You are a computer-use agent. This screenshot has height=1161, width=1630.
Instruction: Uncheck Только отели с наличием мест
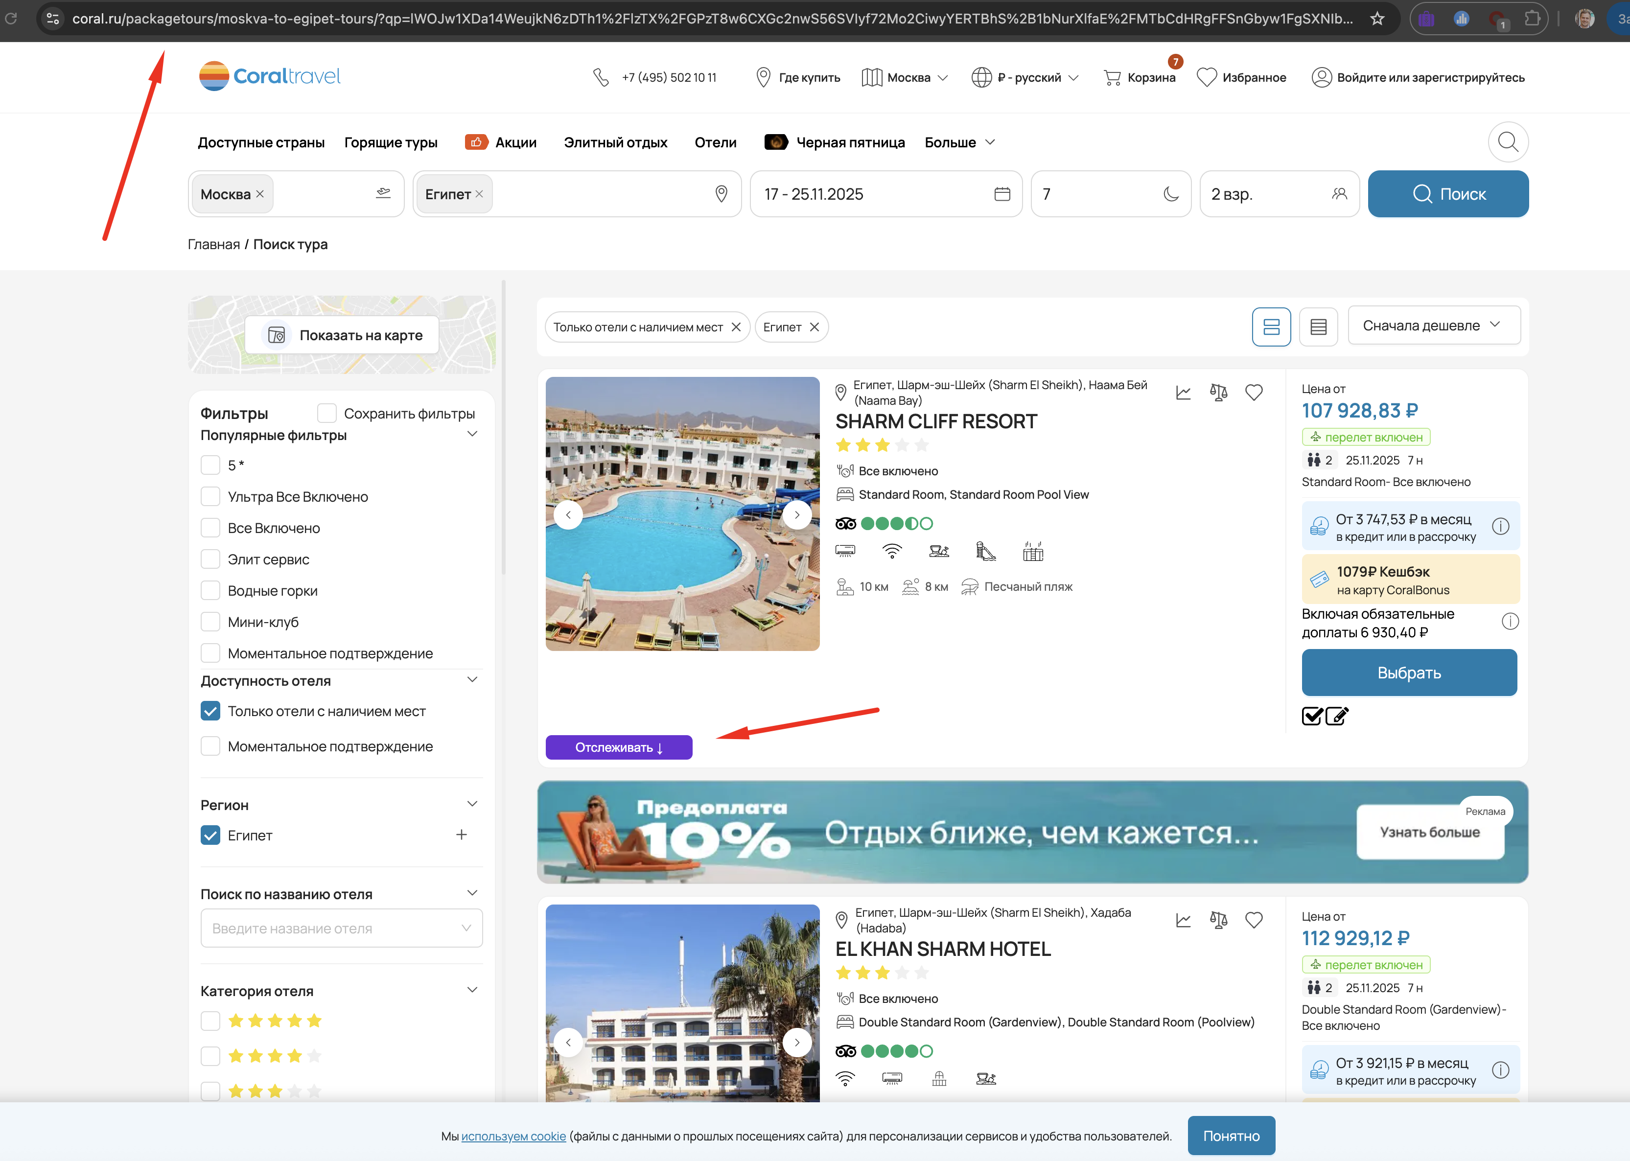coord(210,711)
